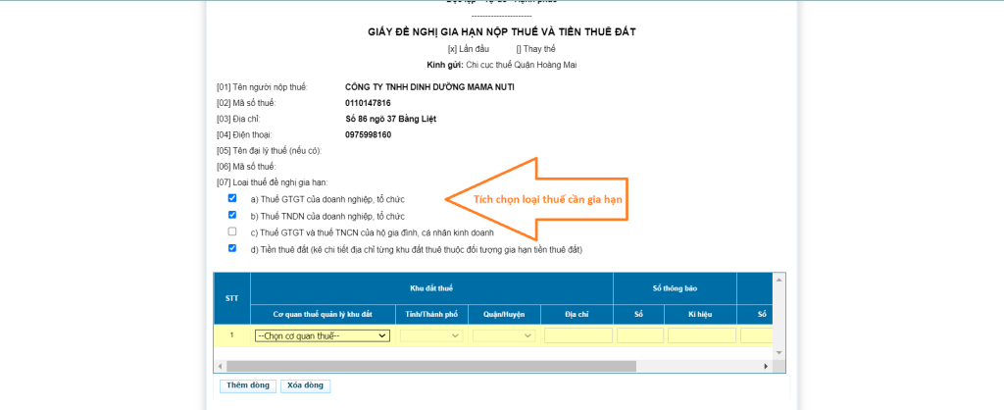The image size is (1004, 410).
Task: Click the [x] Lần đầu text
Action: pyautogui.click(x=469, y=49)
